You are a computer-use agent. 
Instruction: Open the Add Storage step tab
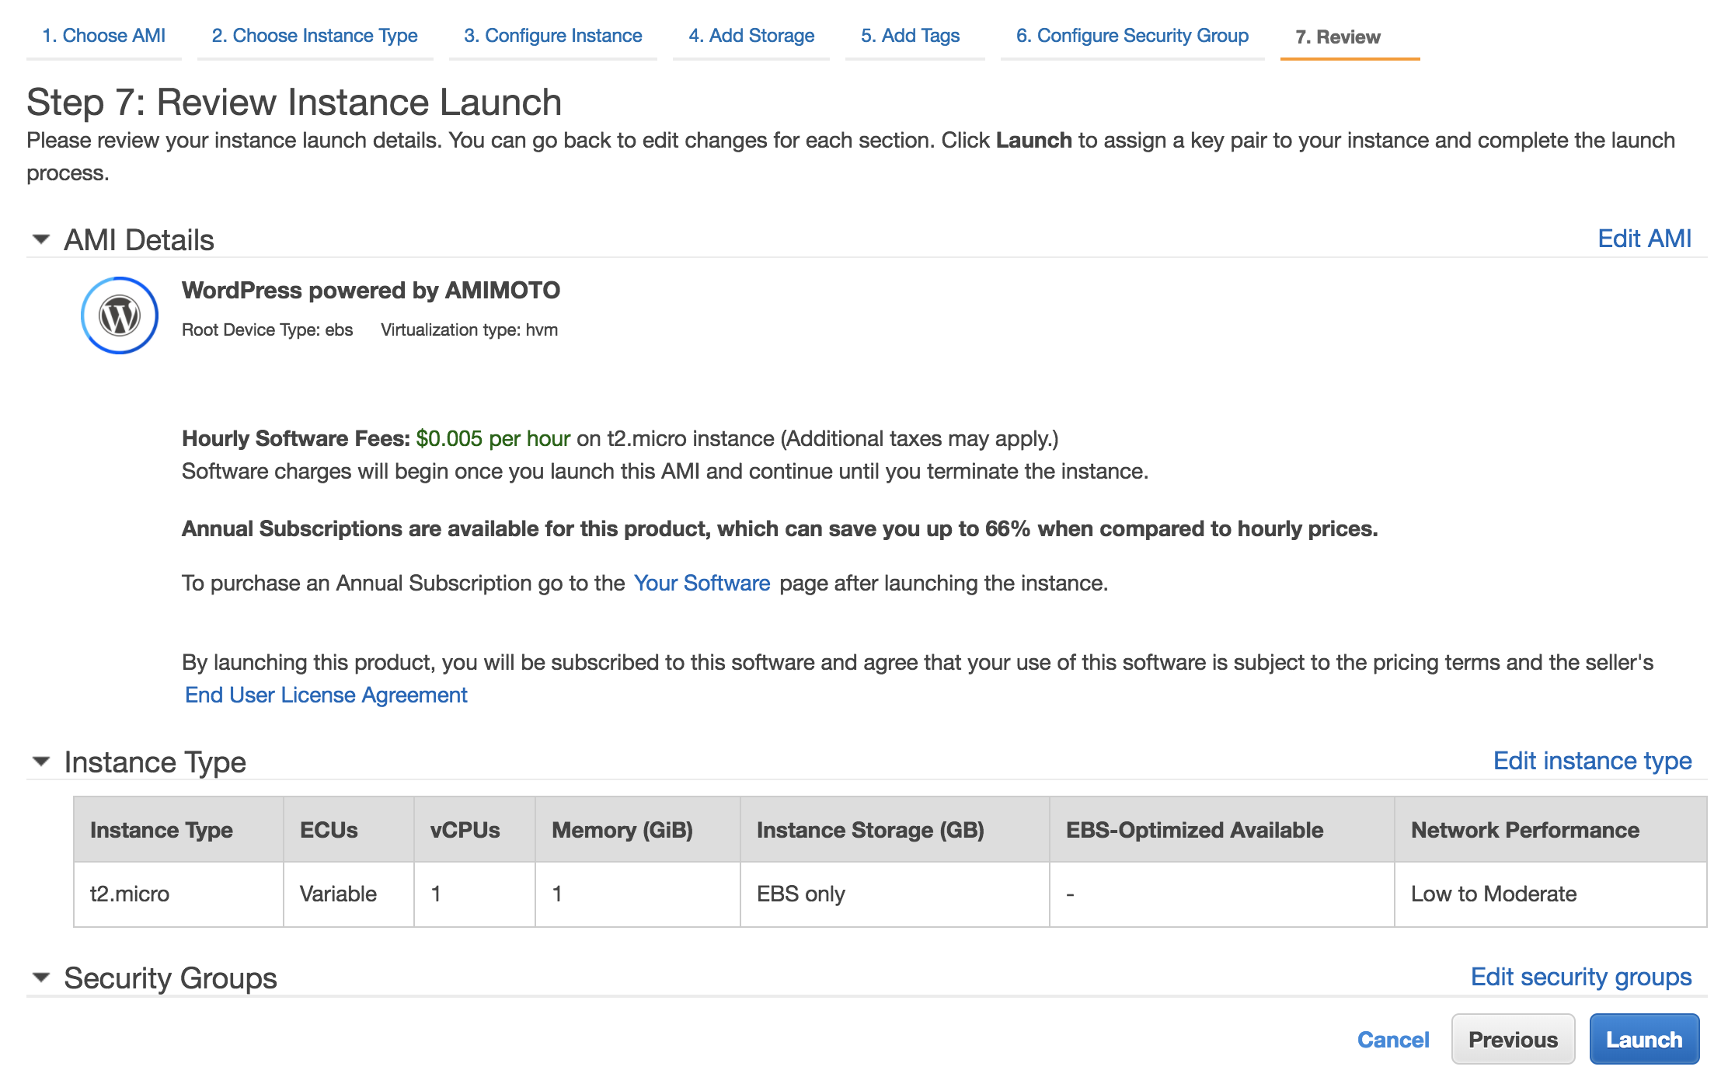pos(751,36)
